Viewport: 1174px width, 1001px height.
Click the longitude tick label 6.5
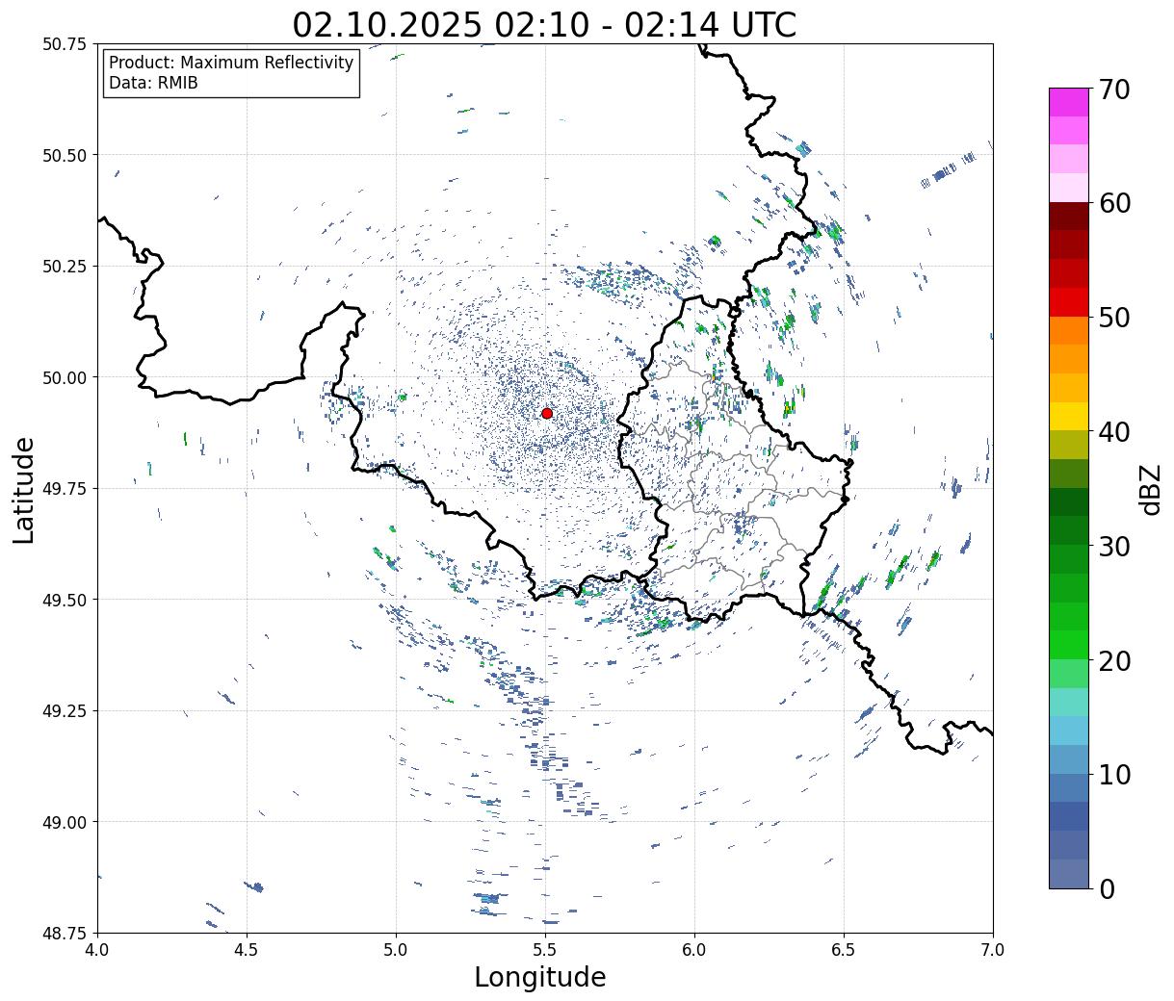844,950
